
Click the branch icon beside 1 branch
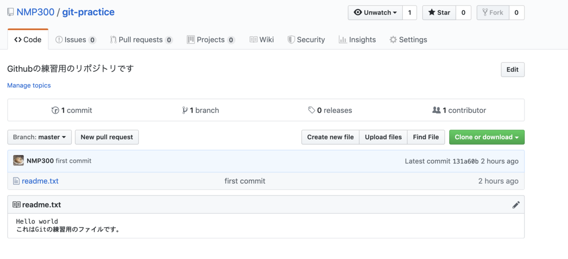[x=185, y=110]
